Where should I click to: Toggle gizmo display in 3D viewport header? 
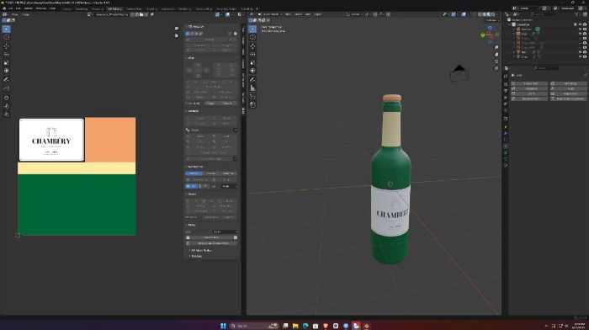coord(453,14)
